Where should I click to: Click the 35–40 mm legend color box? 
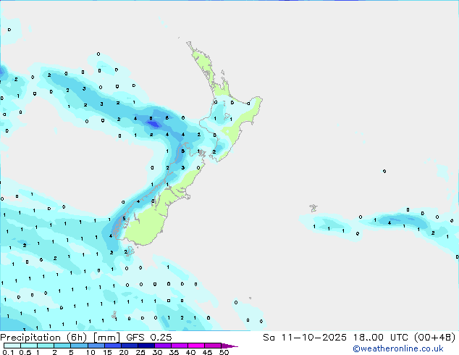(x=179, y=346)
